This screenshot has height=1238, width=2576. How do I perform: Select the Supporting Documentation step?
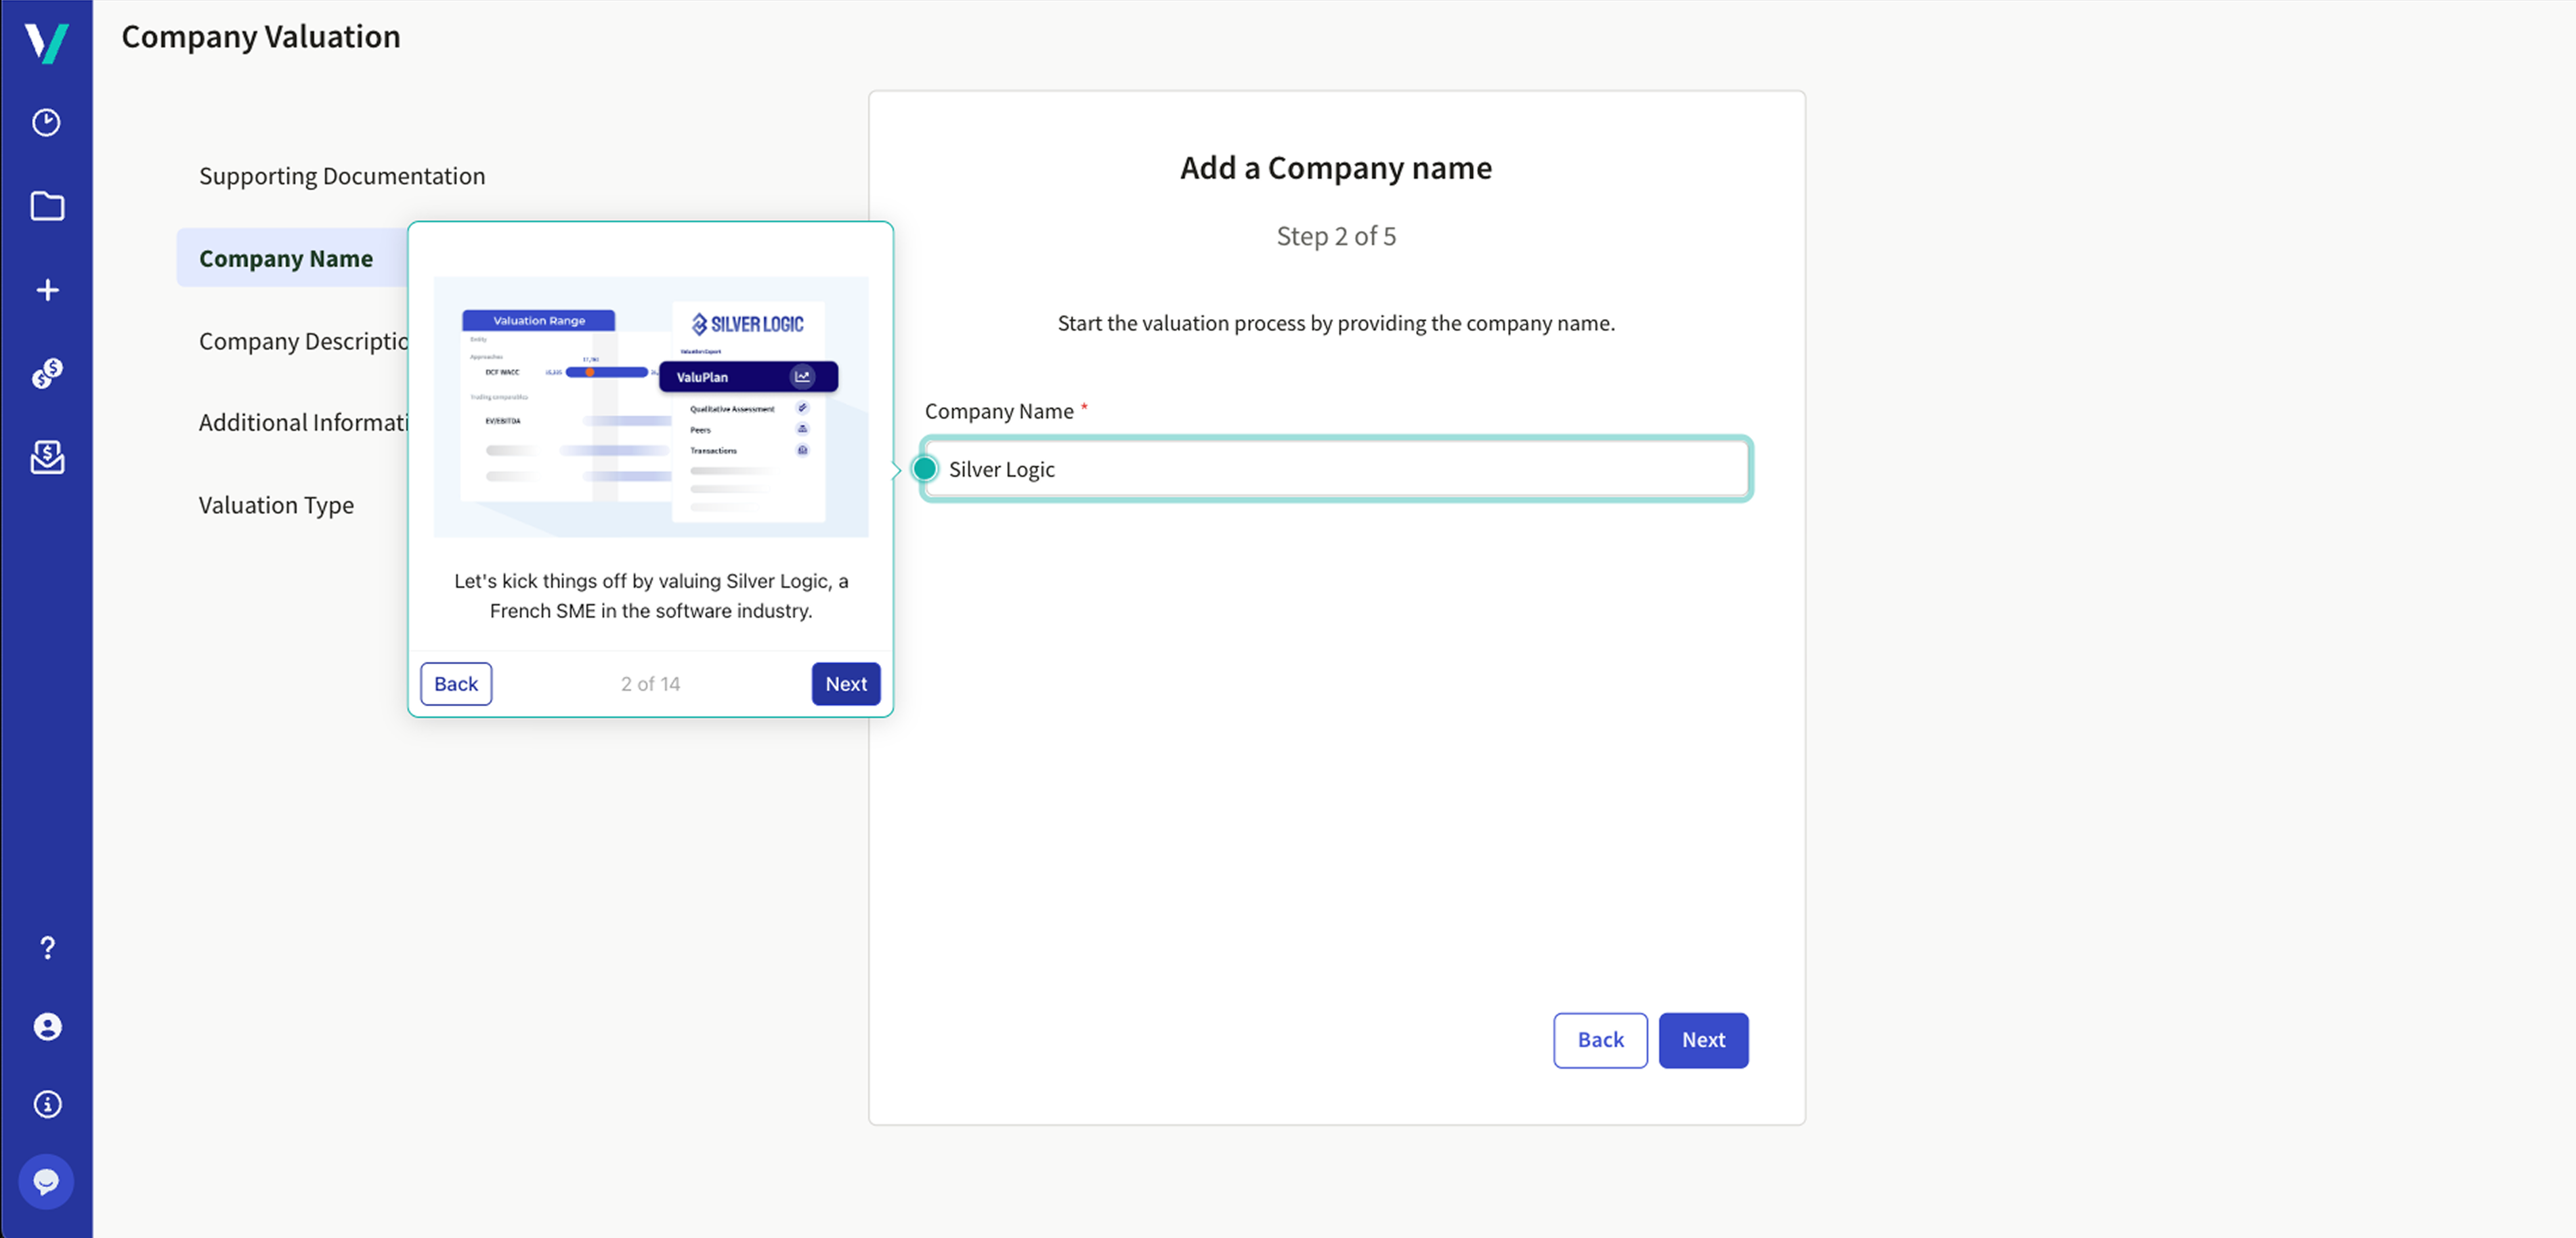point(341,176)
